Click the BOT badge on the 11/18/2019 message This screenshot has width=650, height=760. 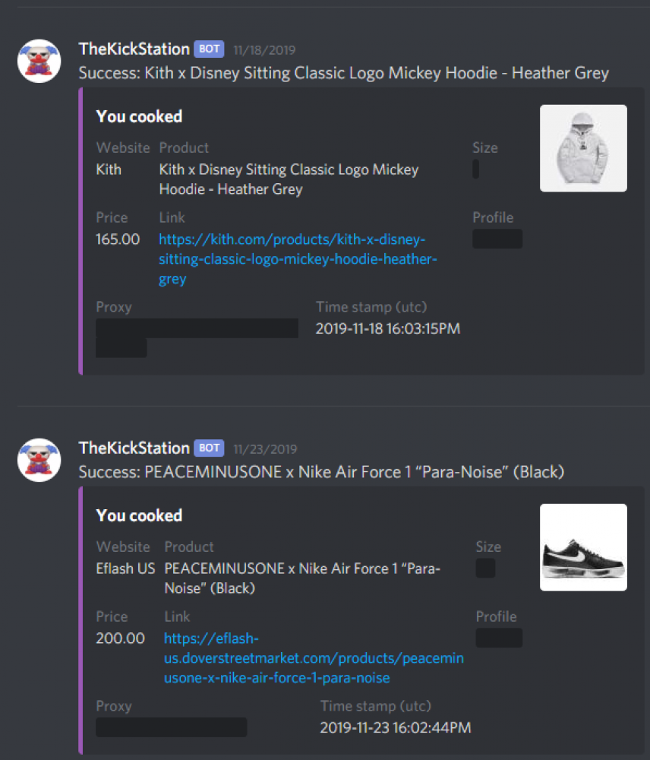(x=209, y=49)
